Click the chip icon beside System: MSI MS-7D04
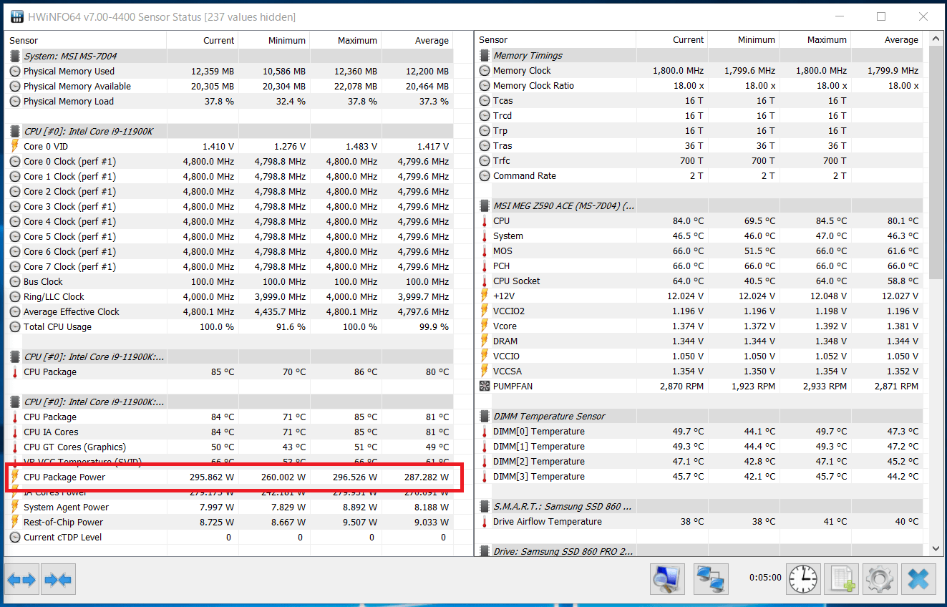This screenshot has height=607, width=947. tap(15, 56)
